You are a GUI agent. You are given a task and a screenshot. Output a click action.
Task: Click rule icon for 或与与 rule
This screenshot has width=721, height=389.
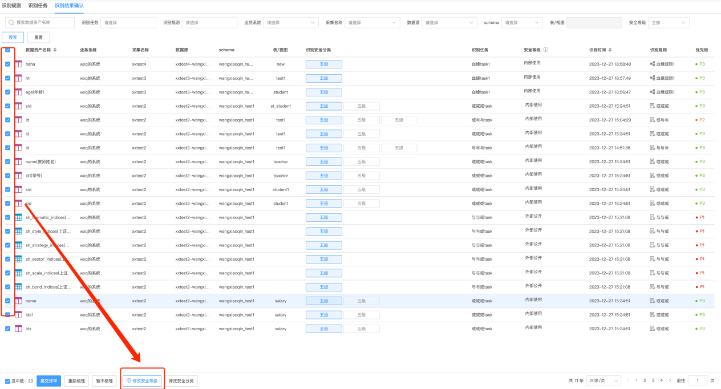653,120
